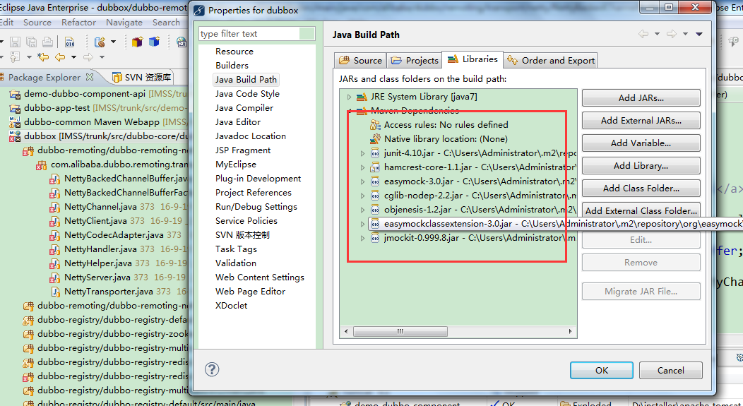
Task: Select Run/Debug Settings in properties list
Action: pyautogui.click(x=256, y=207)
